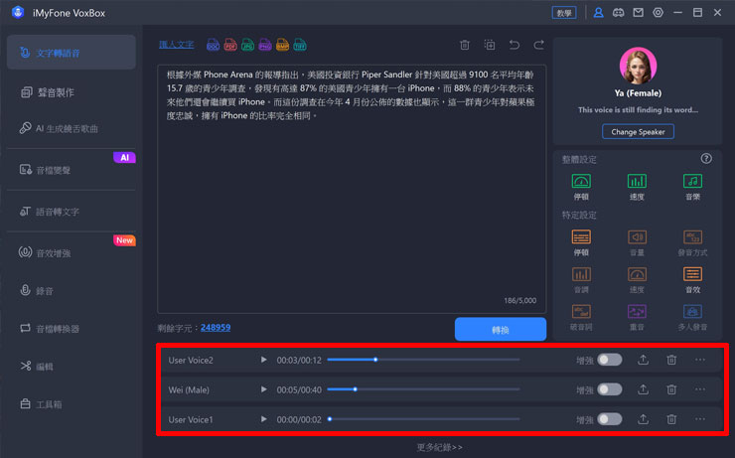Screen dimensions: 735x458
Task: Toggle 增強 enhancement for User Voice1
Action: coord(610,419)
